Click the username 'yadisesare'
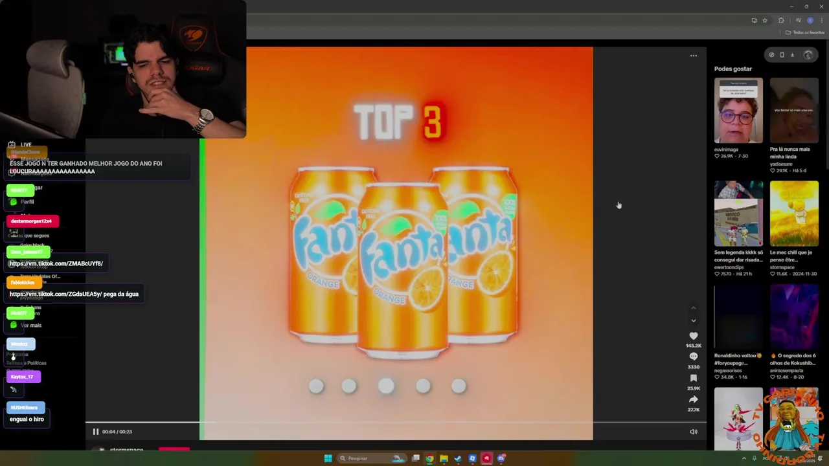The width and height of the screenshot is (829, 466). click(782, 164)
